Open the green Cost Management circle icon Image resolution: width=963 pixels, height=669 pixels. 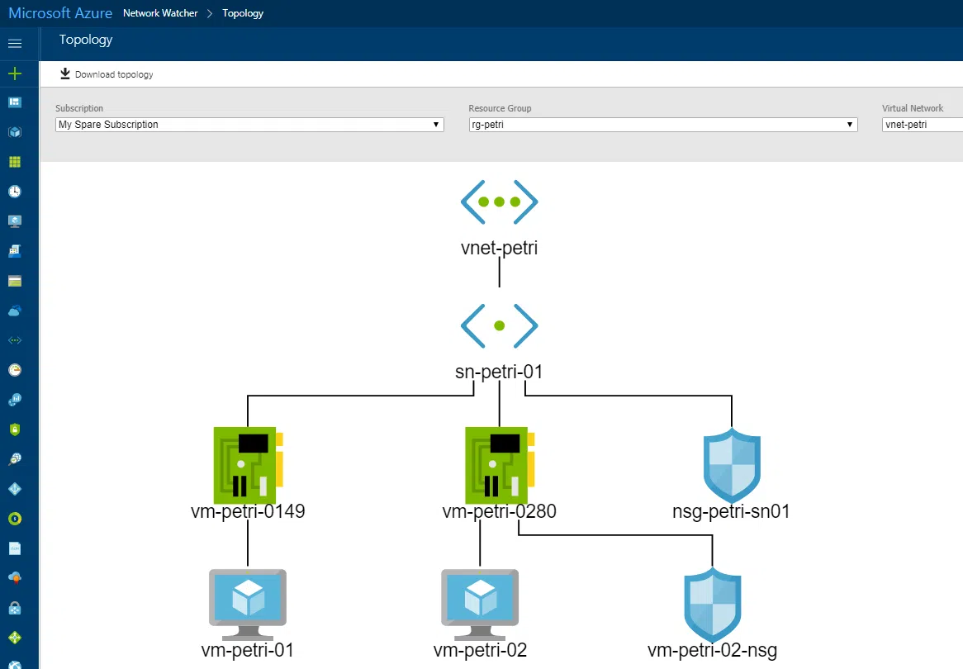[15, 519]
